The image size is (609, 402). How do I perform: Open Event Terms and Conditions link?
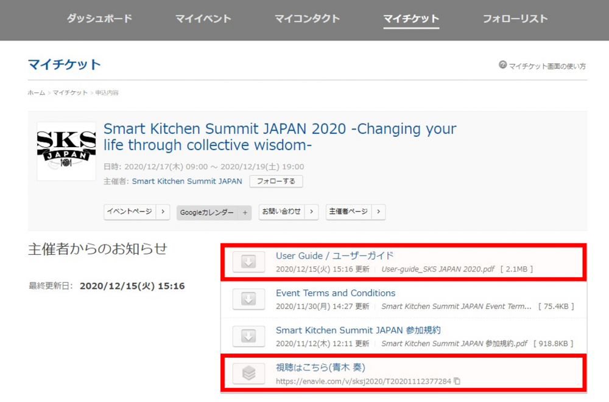336,293
